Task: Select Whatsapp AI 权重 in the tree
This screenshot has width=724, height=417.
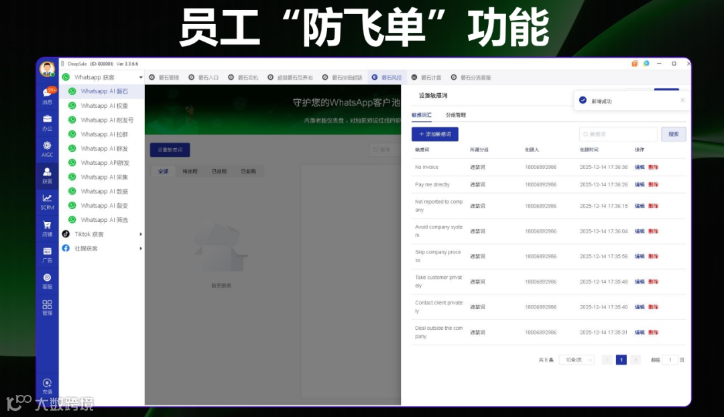Action: point(102,106)
